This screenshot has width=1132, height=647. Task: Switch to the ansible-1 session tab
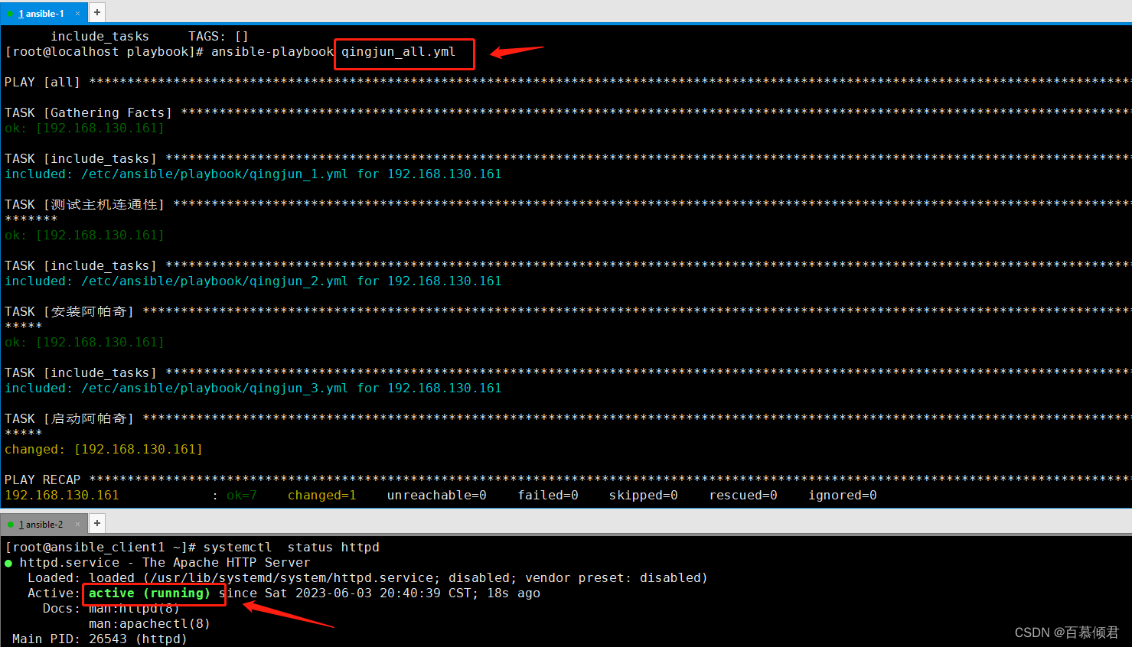tap(44, 13)
